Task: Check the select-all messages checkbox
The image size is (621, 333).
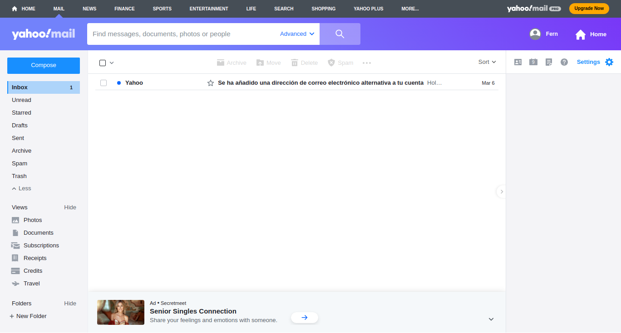Action: 103,63
